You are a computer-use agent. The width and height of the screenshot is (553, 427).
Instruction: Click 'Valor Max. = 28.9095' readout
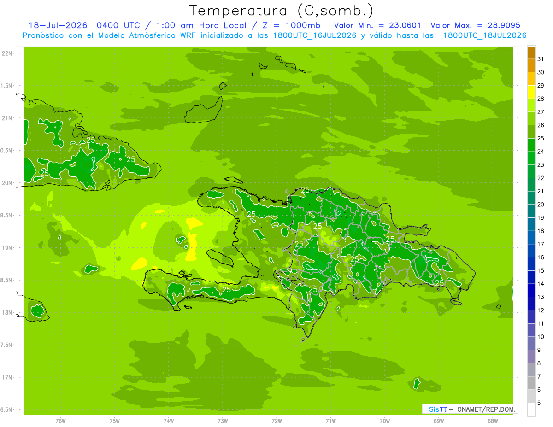475,25
